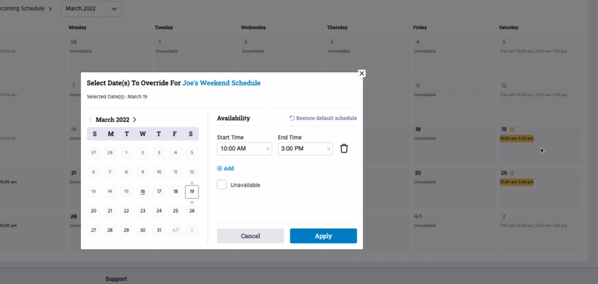Select March 16 in the date picker
This screenshot has width=598, height=284.
[x=142, y=192]
